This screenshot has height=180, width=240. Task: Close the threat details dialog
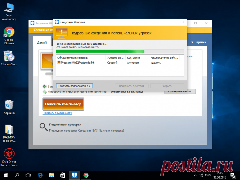pos(183,22)
